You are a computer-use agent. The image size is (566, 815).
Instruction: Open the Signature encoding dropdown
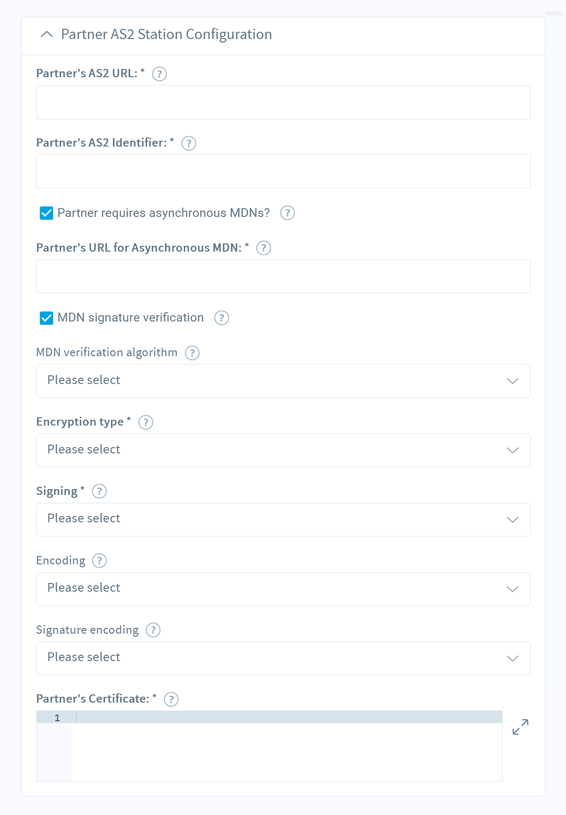(x=283, y=658)
